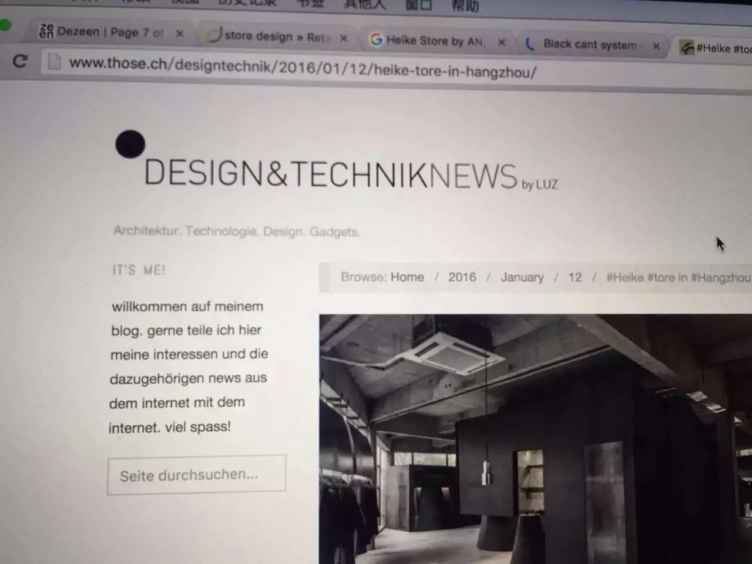Click the black dot logo mark
The height and width of the screenshot is (564, 752).
click(x=130, y=144)
